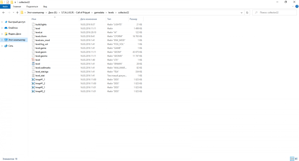Select the lmap#1_1 DDS image icon
299x161 pixels.
point(33,79)
